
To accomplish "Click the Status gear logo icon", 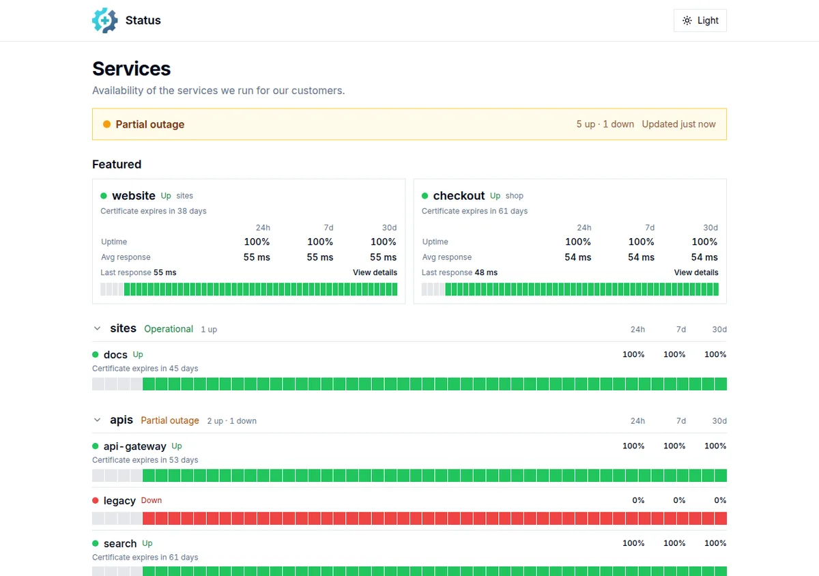I will [x=105, y=20].
